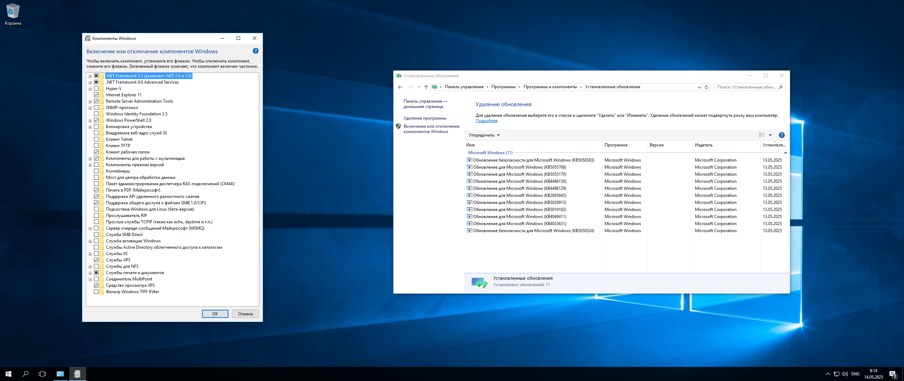The image size is (904, 381).
Task: Open the view options dropdown arrow
Action: click(770, 135)
